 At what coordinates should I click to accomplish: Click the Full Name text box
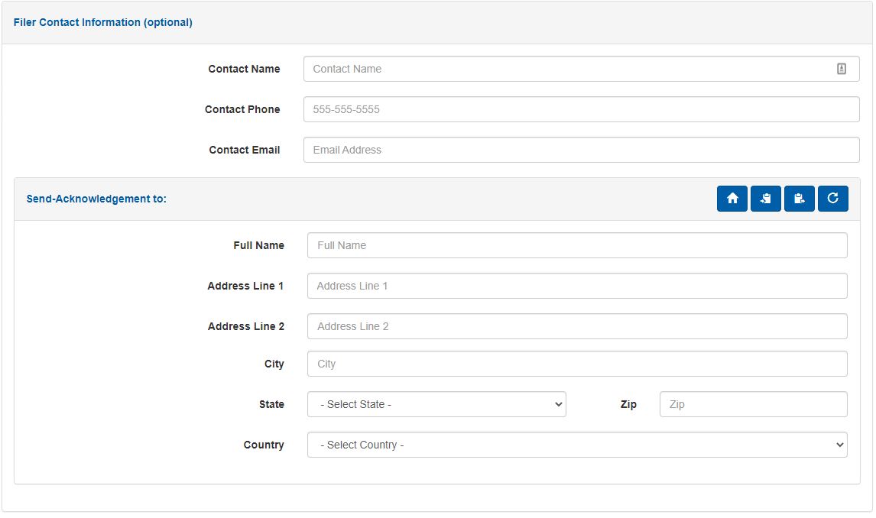coord(576,245)
